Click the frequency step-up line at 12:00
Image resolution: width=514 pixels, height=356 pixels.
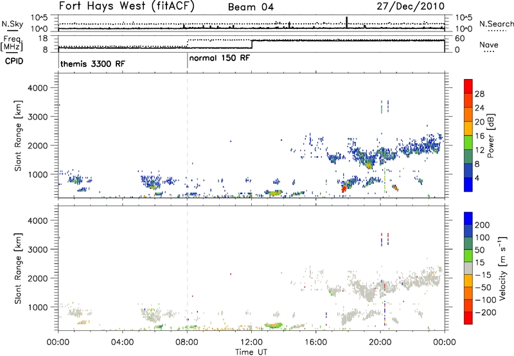252,44
